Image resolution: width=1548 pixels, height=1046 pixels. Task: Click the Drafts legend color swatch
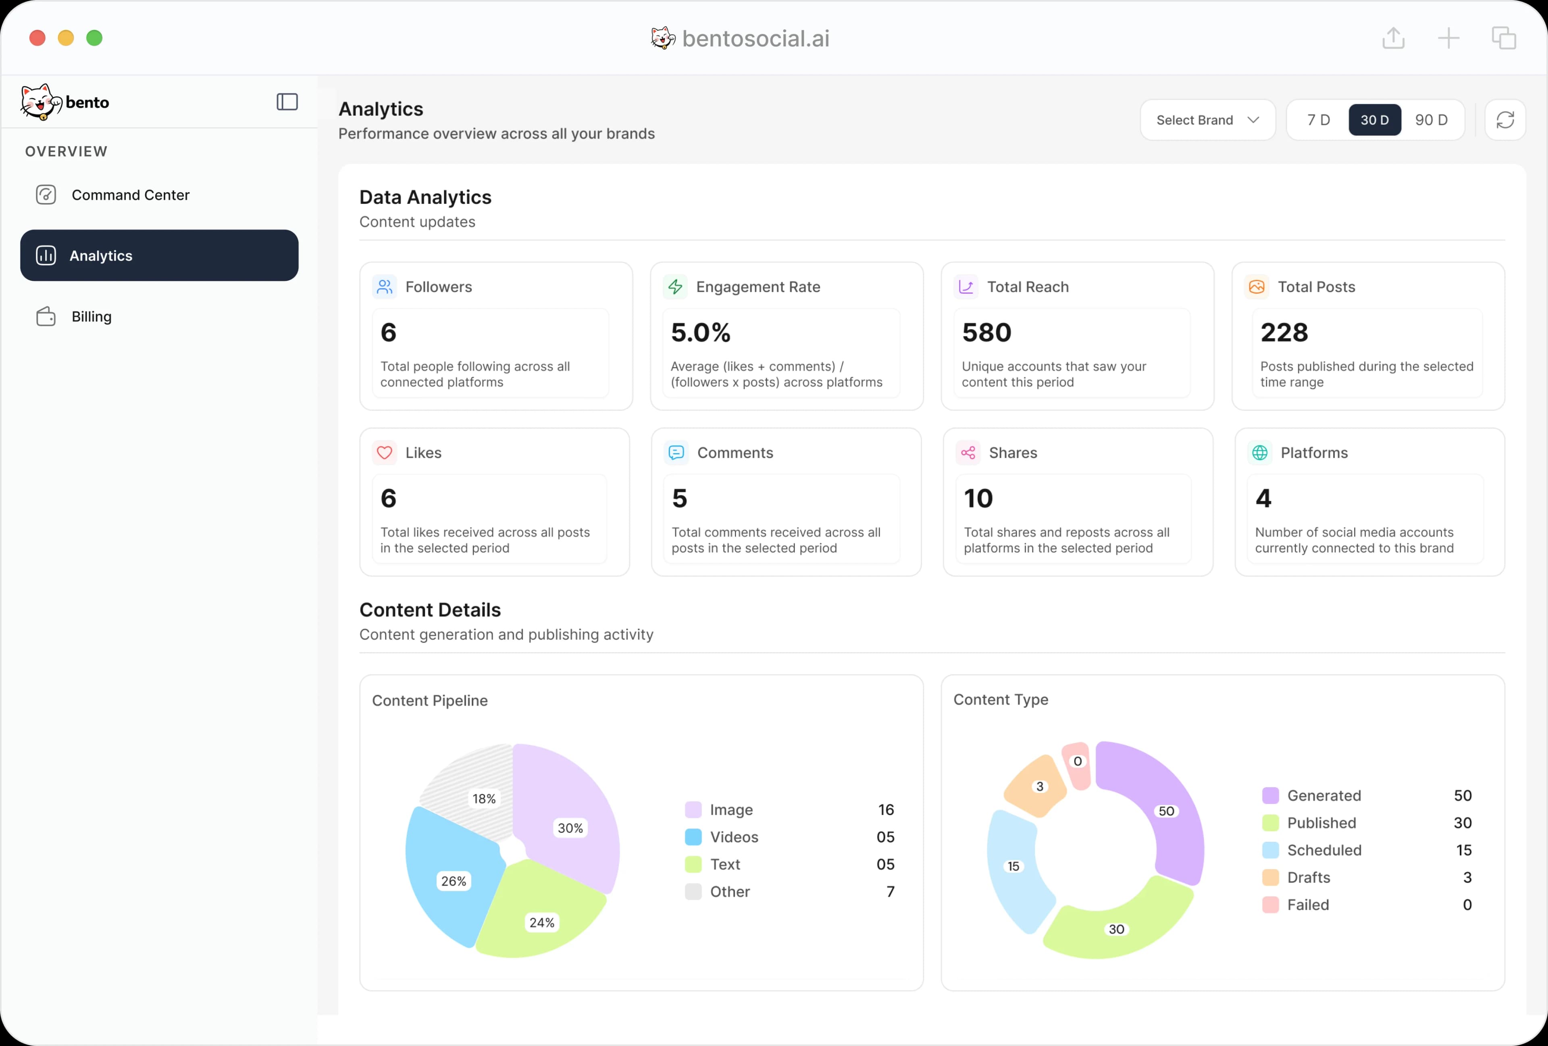(x=1270, y=878)
